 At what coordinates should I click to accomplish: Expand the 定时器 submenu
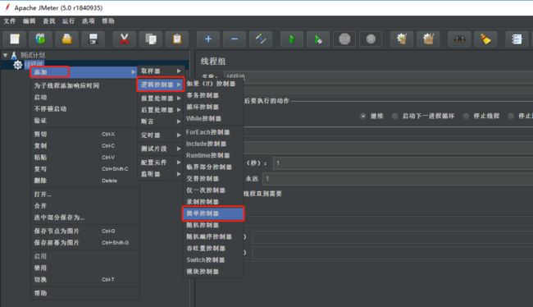(161, 135)
